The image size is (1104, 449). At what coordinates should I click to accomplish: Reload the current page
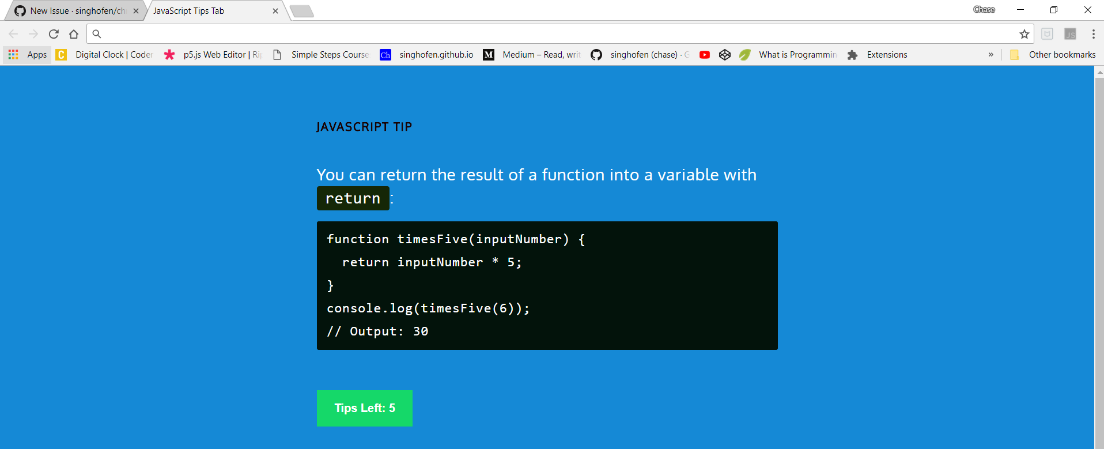tap(54, 34)
